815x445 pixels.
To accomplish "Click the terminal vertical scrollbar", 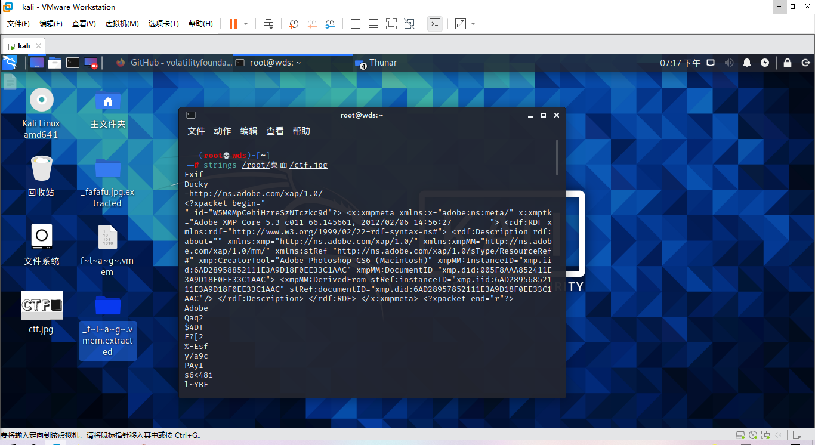I will [x=557, y=157].
